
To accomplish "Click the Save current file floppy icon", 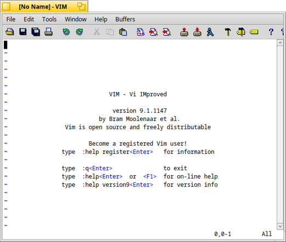I will [x=23, y=32].
